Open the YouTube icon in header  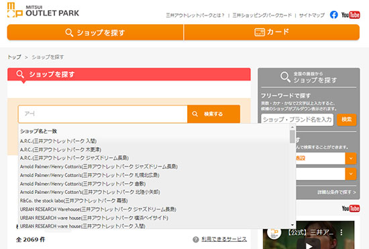(350, 15)
